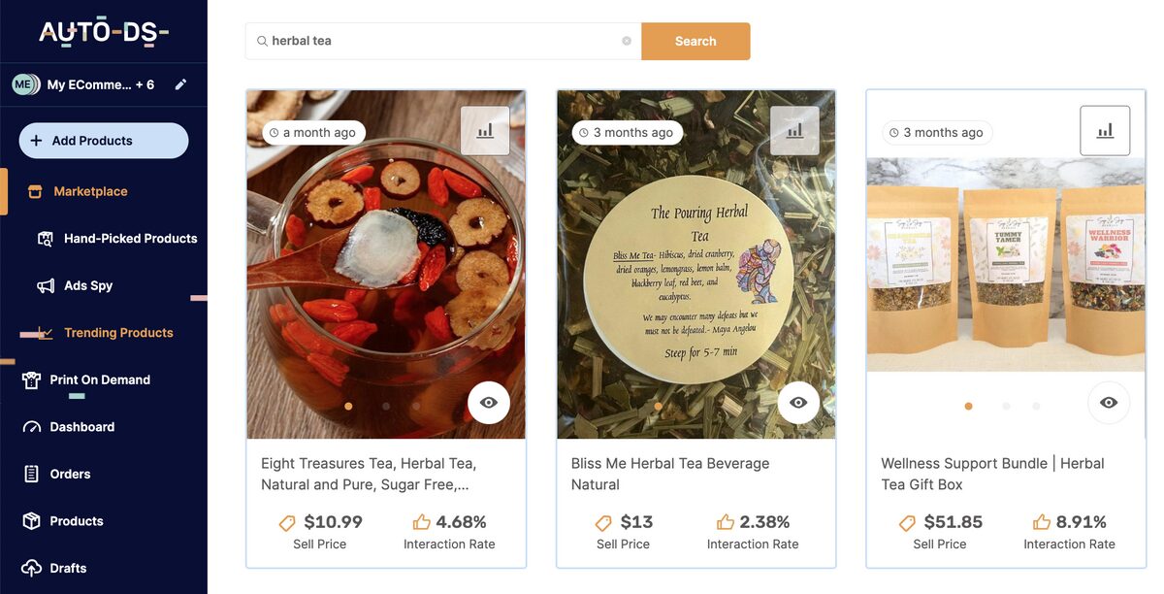Go to Trending Products page
The image size is (1164, 594).
118,333
